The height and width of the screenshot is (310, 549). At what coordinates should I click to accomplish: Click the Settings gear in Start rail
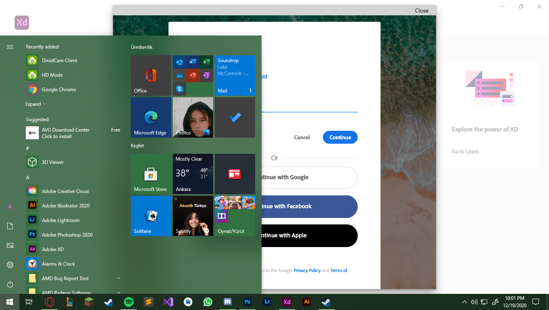pyautogui.click(x=10, y=265)
